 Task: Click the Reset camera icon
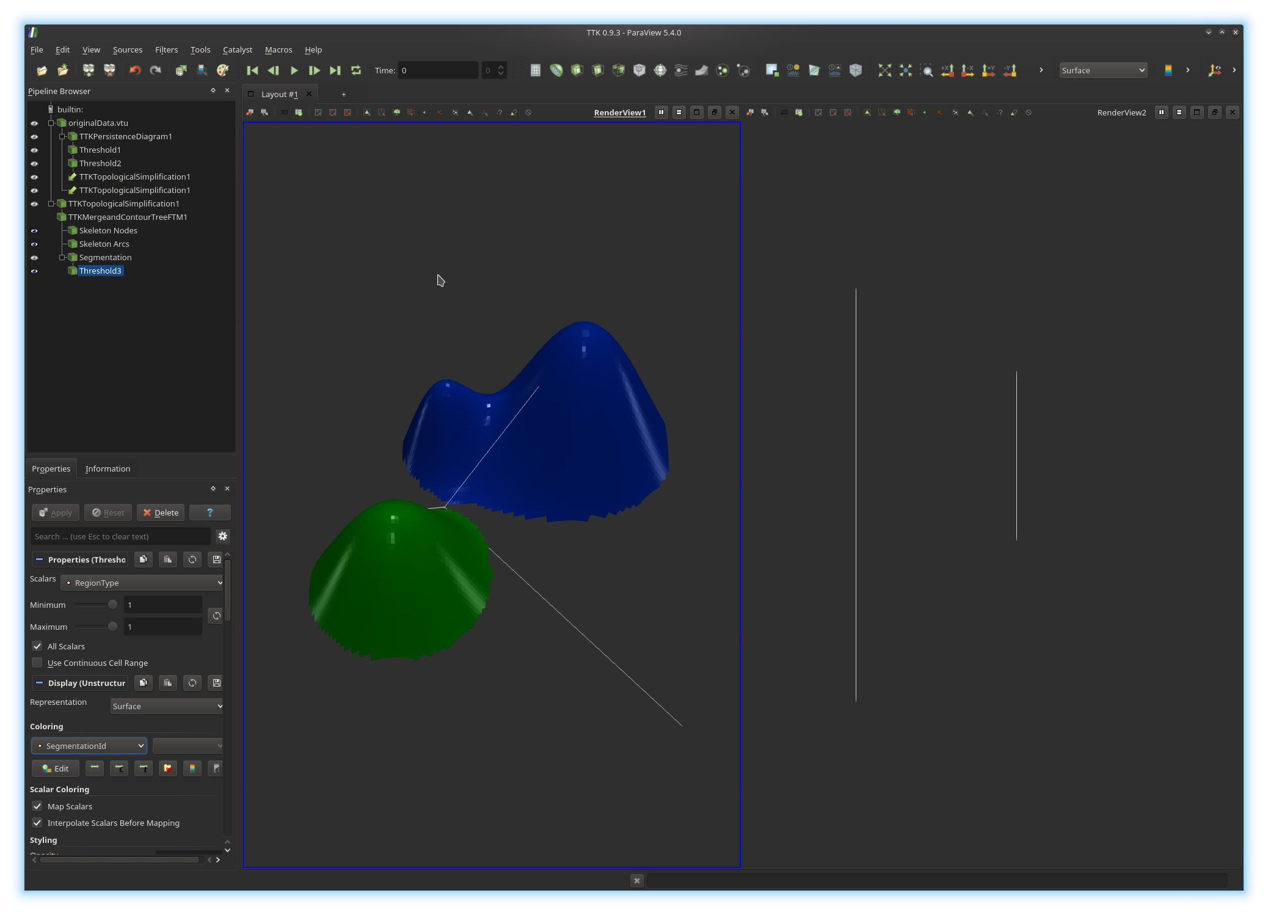pos(884,70)
